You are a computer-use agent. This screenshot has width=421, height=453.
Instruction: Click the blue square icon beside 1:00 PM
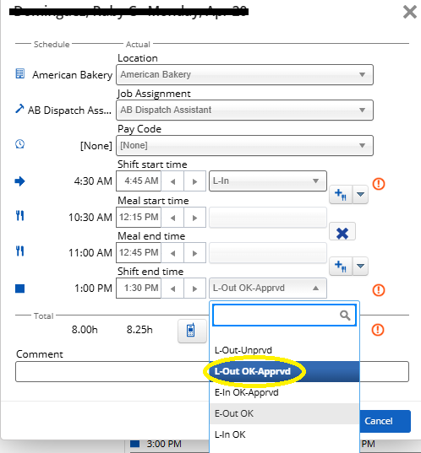(x=20, y=289)
